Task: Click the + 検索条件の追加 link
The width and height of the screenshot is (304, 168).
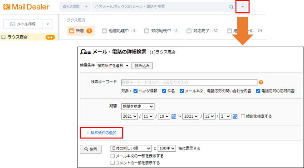Action: (x=101, y=133)
